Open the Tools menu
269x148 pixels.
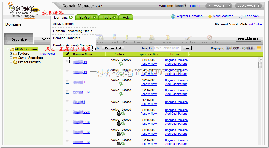[109, 18]
